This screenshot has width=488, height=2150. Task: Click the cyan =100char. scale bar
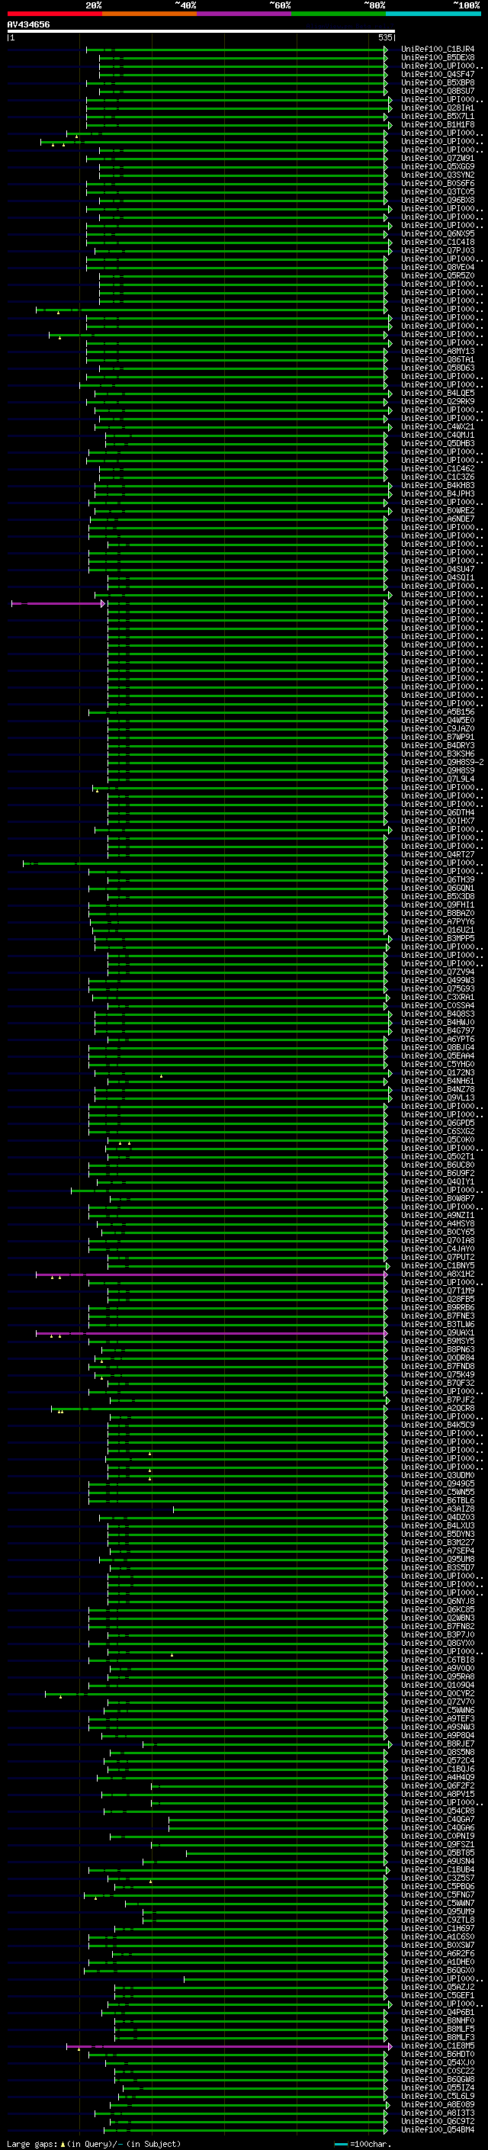[x=341, y=2143]
